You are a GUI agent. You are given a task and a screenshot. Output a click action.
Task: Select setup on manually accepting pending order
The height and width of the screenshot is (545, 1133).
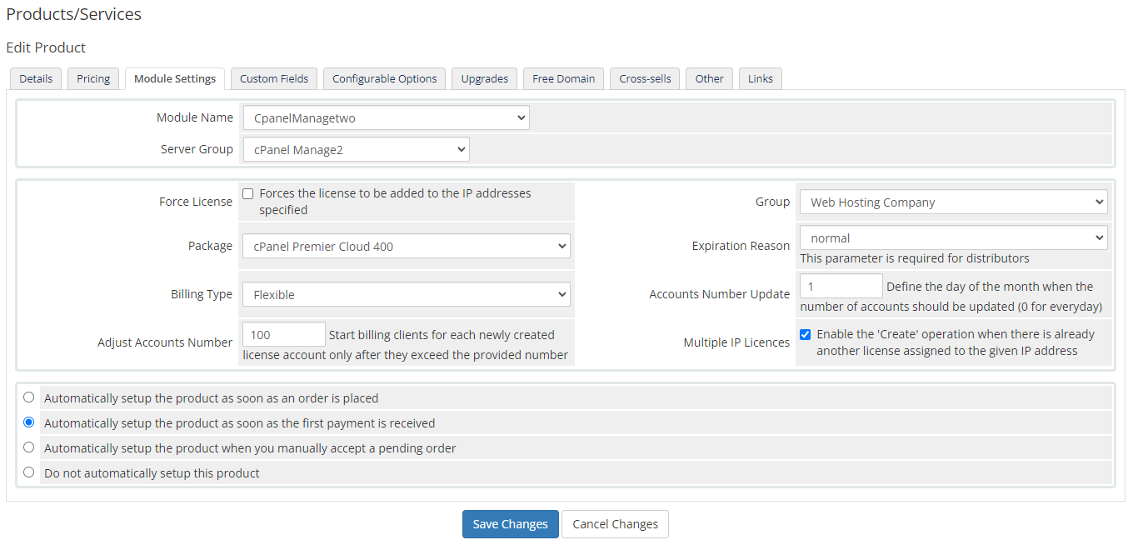29,447
